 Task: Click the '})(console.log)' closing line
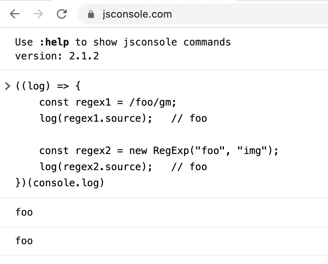[60, 183]
